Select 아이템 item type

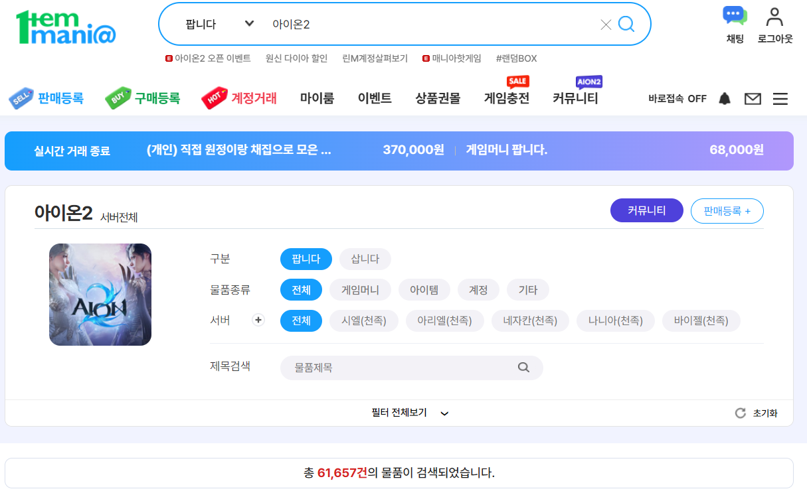tap(424, 290)
